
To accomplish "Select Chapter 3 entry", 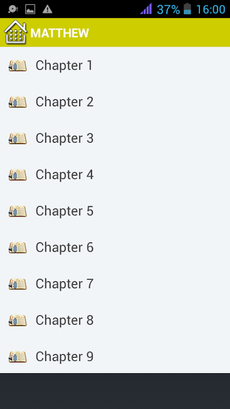I will click(x=115, y=138).
